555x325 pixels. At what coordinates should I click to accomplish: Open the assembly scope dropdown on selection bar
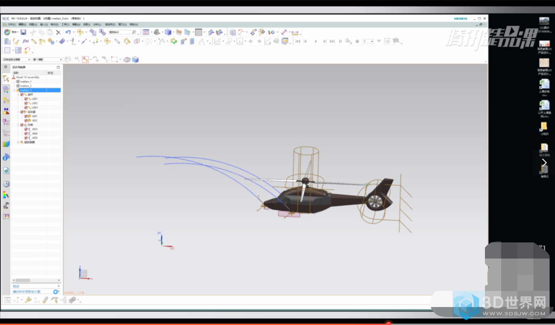click(47, 59)
